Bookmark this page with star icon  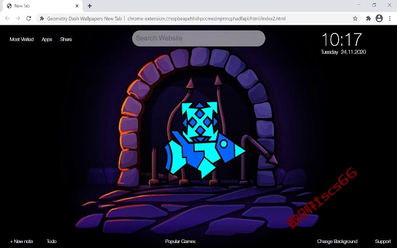(x=355, y=19)
